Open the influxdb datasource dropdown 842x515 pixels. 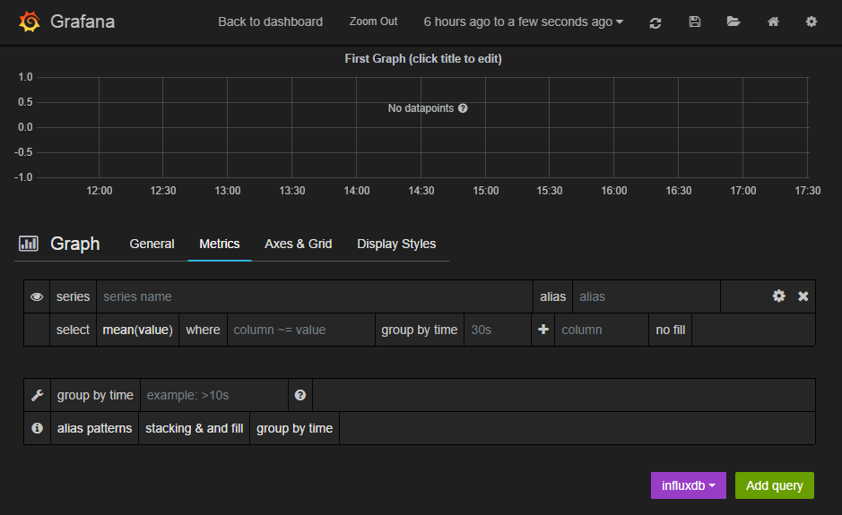(689, 485)
